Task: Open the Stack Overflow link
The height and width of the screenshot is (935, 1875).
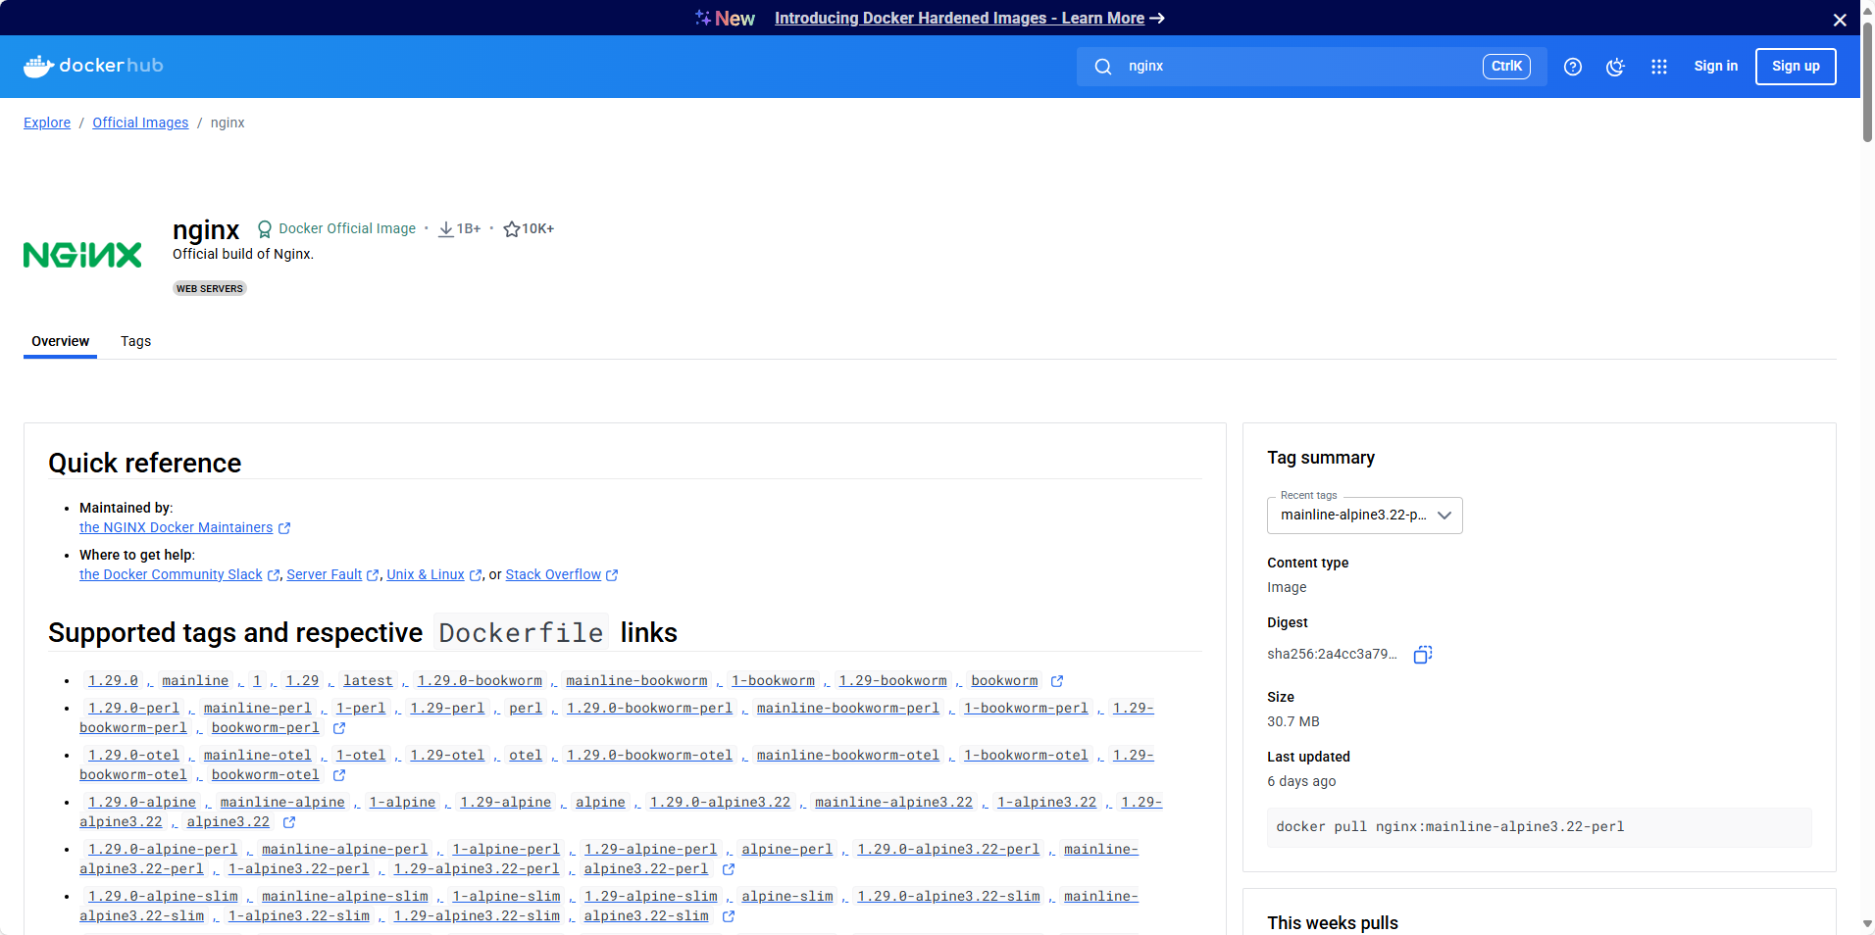Action: [553, 574]
